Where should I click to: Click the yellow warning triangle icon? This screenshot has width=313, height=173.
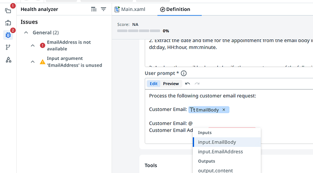(43, 62)
